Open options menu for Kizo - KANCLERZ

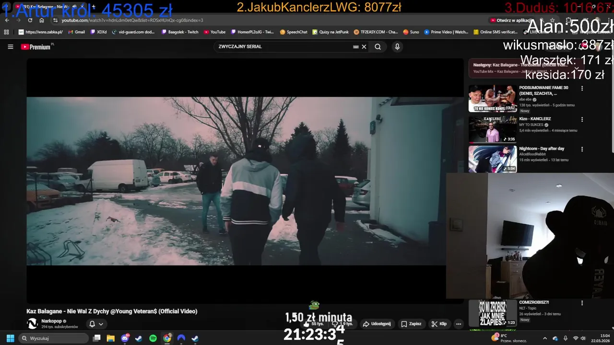[x=582, y=119]
